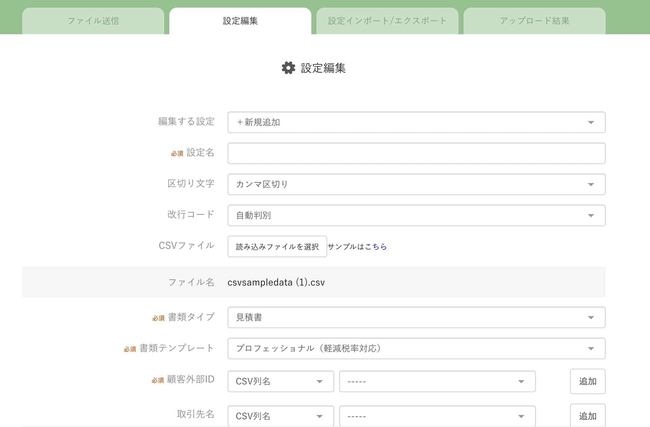Click 追加 button in 顧客外部ID row

tap(588, 381)
